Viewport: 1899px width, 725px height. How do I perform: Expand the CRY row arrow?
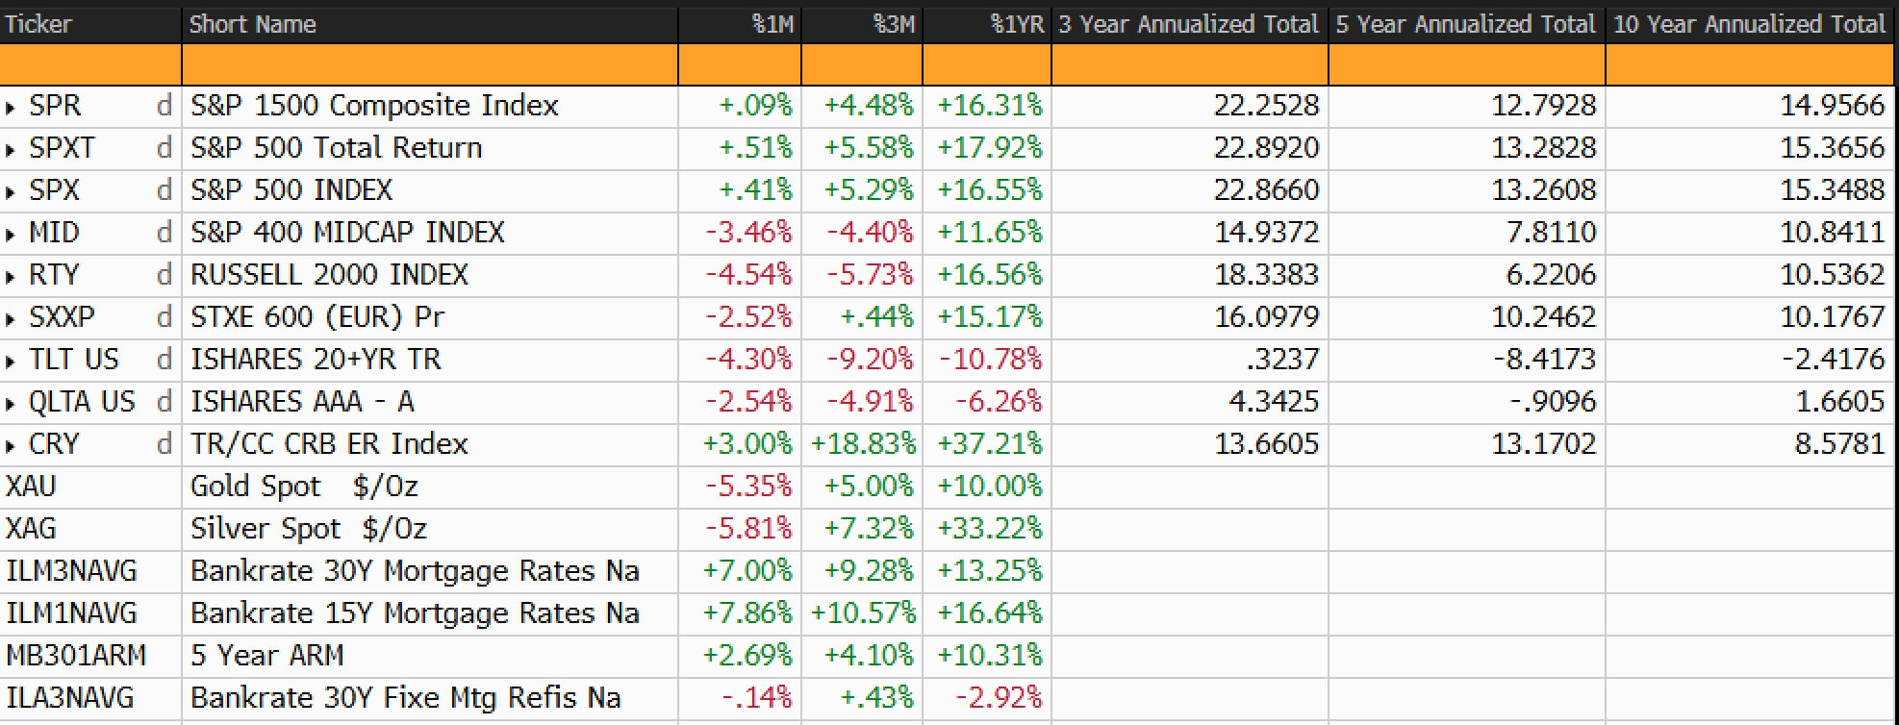point(11,446)
